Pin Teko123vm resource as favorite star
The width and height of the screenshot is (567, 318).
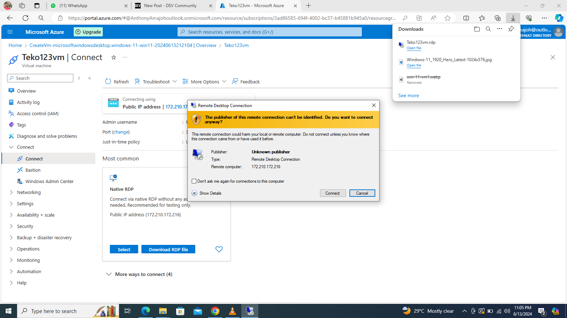click(114, 57)
